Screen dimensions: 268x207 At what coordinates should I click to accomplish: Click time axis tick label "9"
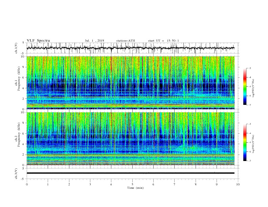pyautogui.click(x=217, y=184)
